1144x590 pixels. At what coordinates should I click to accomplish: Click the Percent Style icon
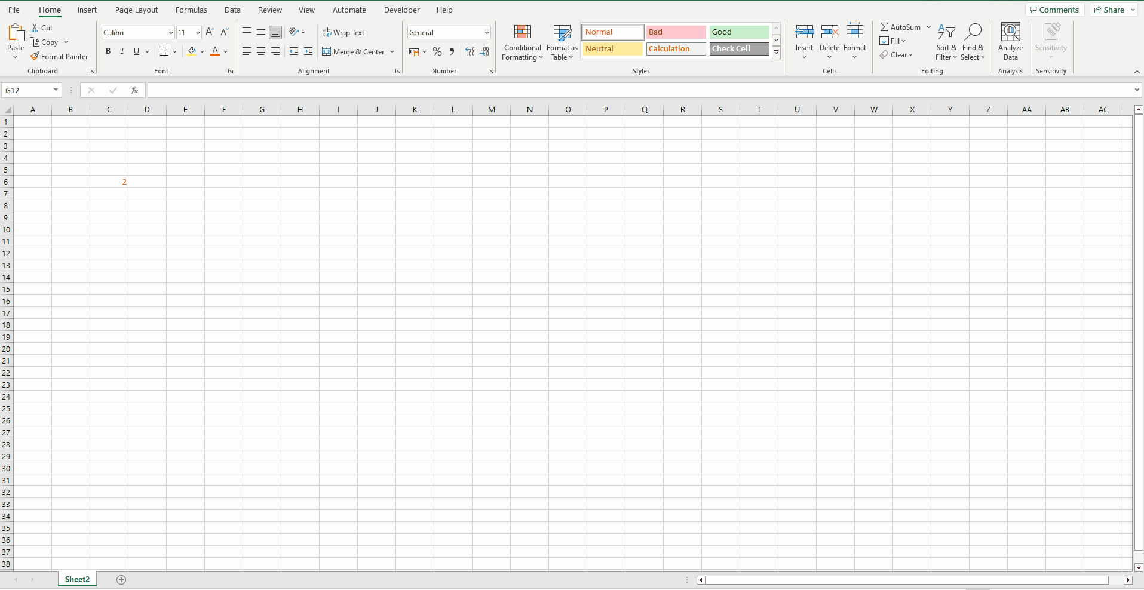point(437,52)
